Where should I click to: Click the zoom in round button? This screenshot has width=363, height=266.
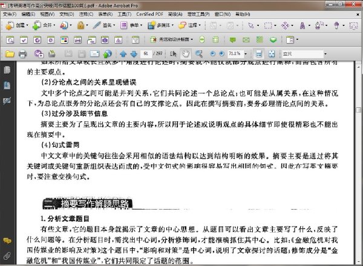click(x=221, y=54)
